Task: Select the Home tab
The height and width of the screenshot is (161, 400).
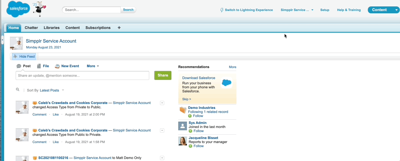Action: coord(14,28)
